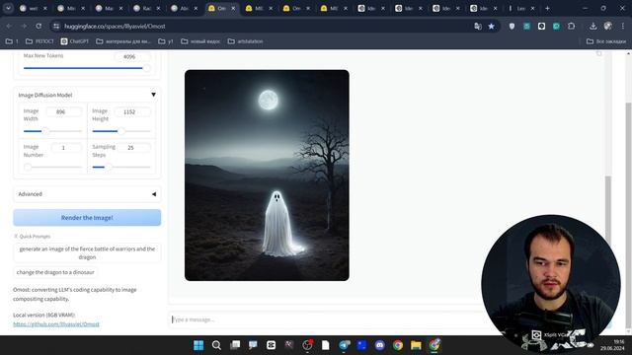
Task: Click the Image Number value field
Action: 66,148
